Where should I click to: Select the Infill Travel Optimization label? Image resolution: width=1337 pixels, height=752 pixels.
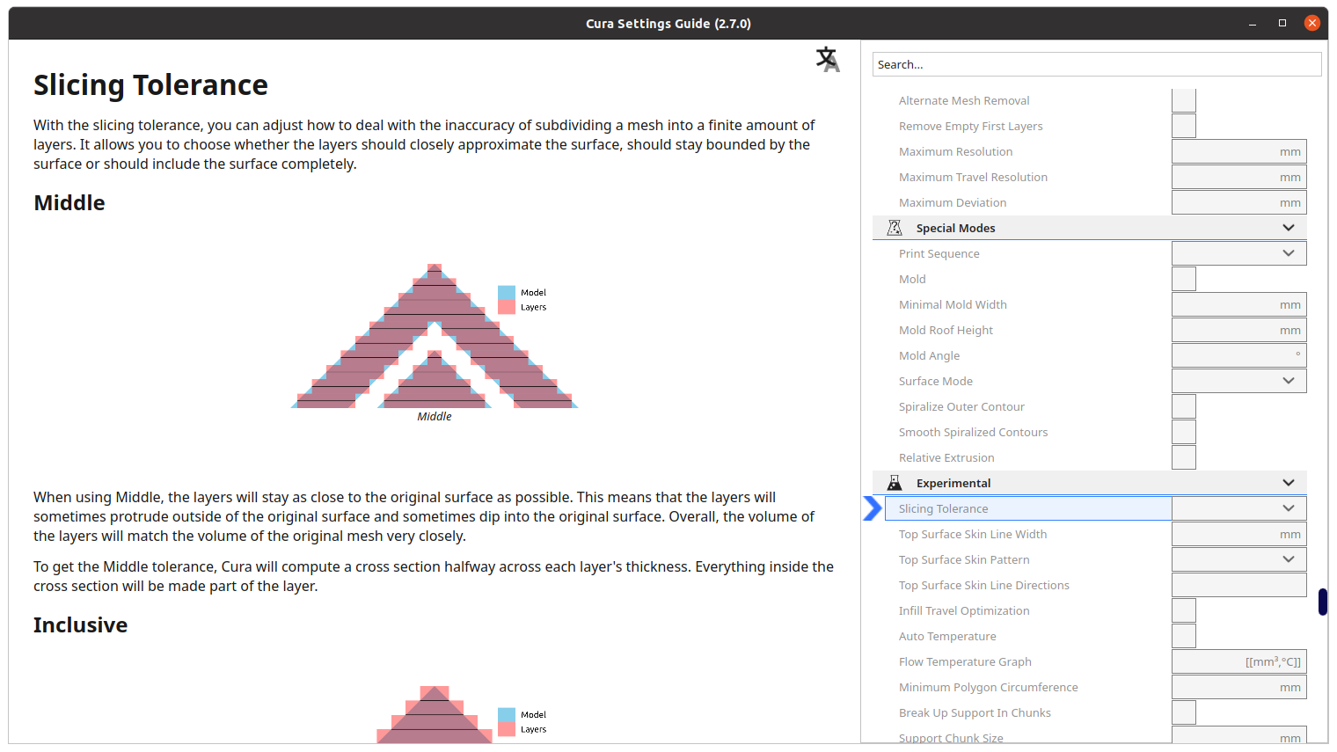coord(964,610)
